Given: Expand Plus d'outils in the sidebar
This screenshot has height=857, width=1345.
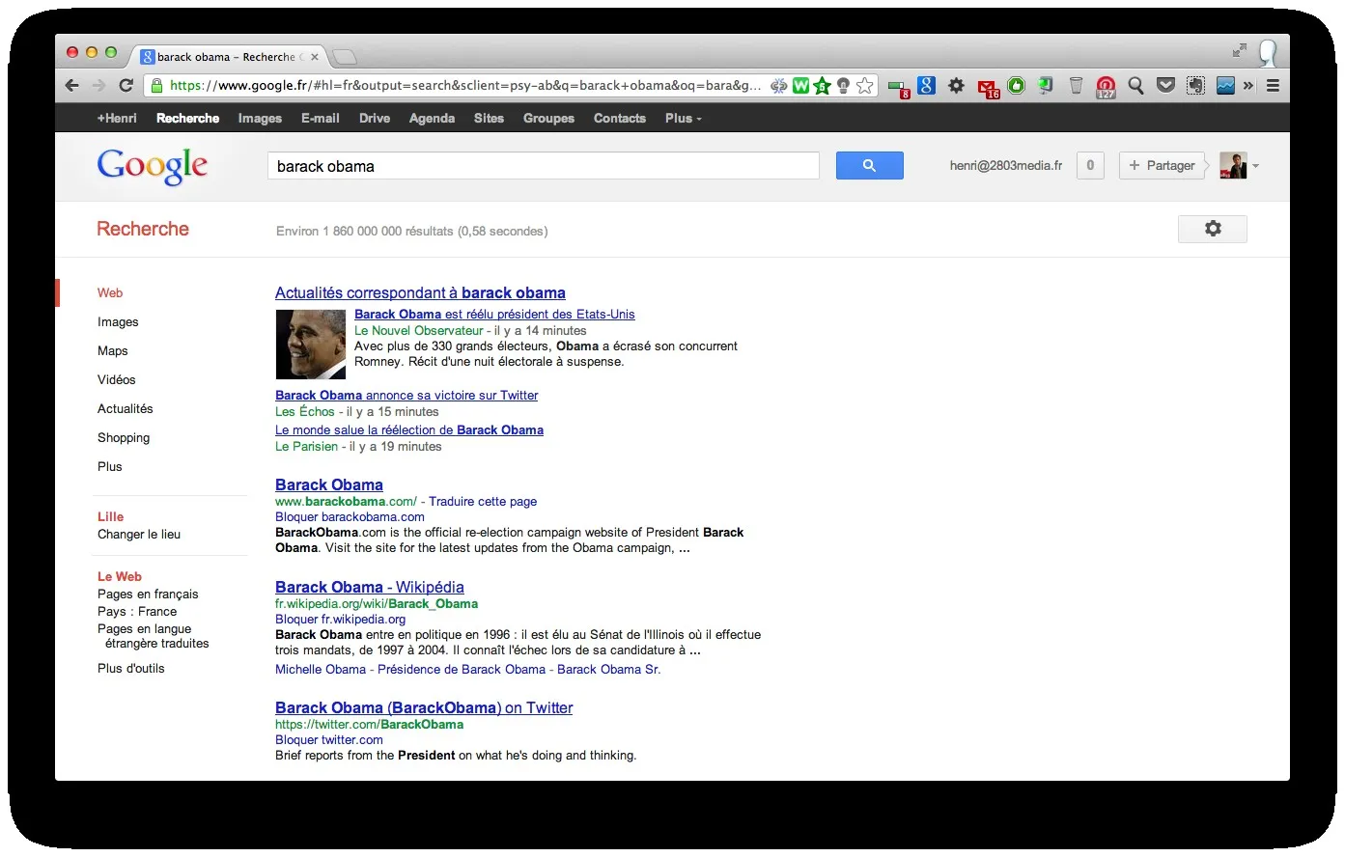Looking at the screenshot, I should pyautogui.click(x=131, y=669).
